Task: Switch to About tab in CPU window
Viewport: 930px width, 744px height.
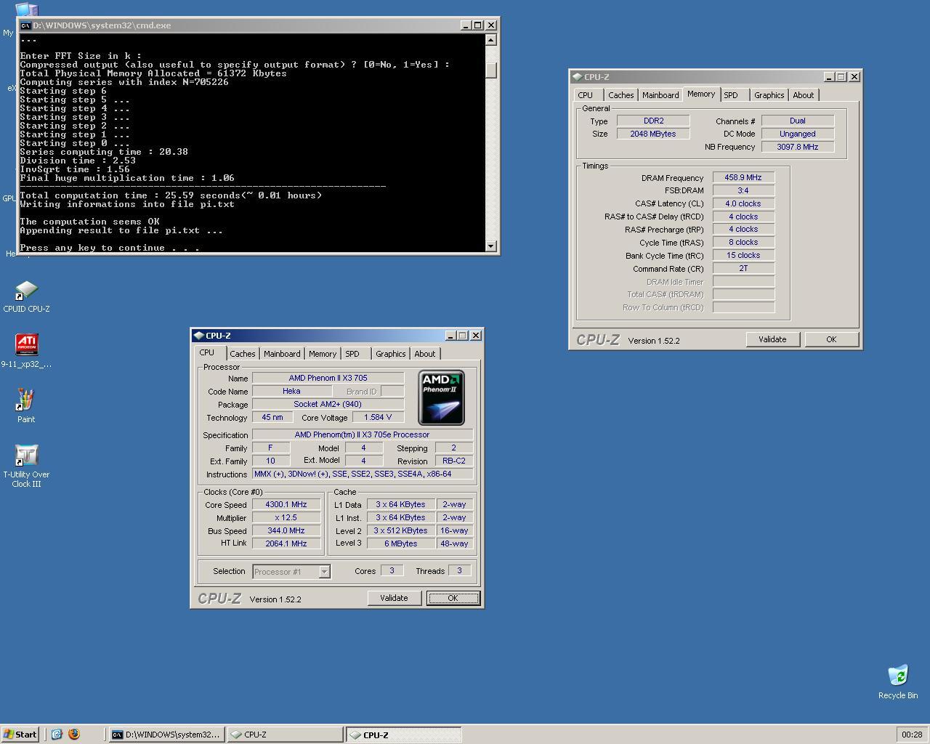Action: 425,354
